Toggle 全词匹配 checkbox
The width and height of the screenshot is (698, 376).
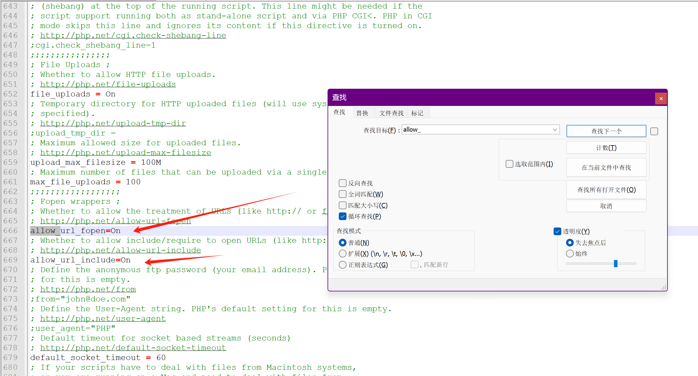click(343, 194)
